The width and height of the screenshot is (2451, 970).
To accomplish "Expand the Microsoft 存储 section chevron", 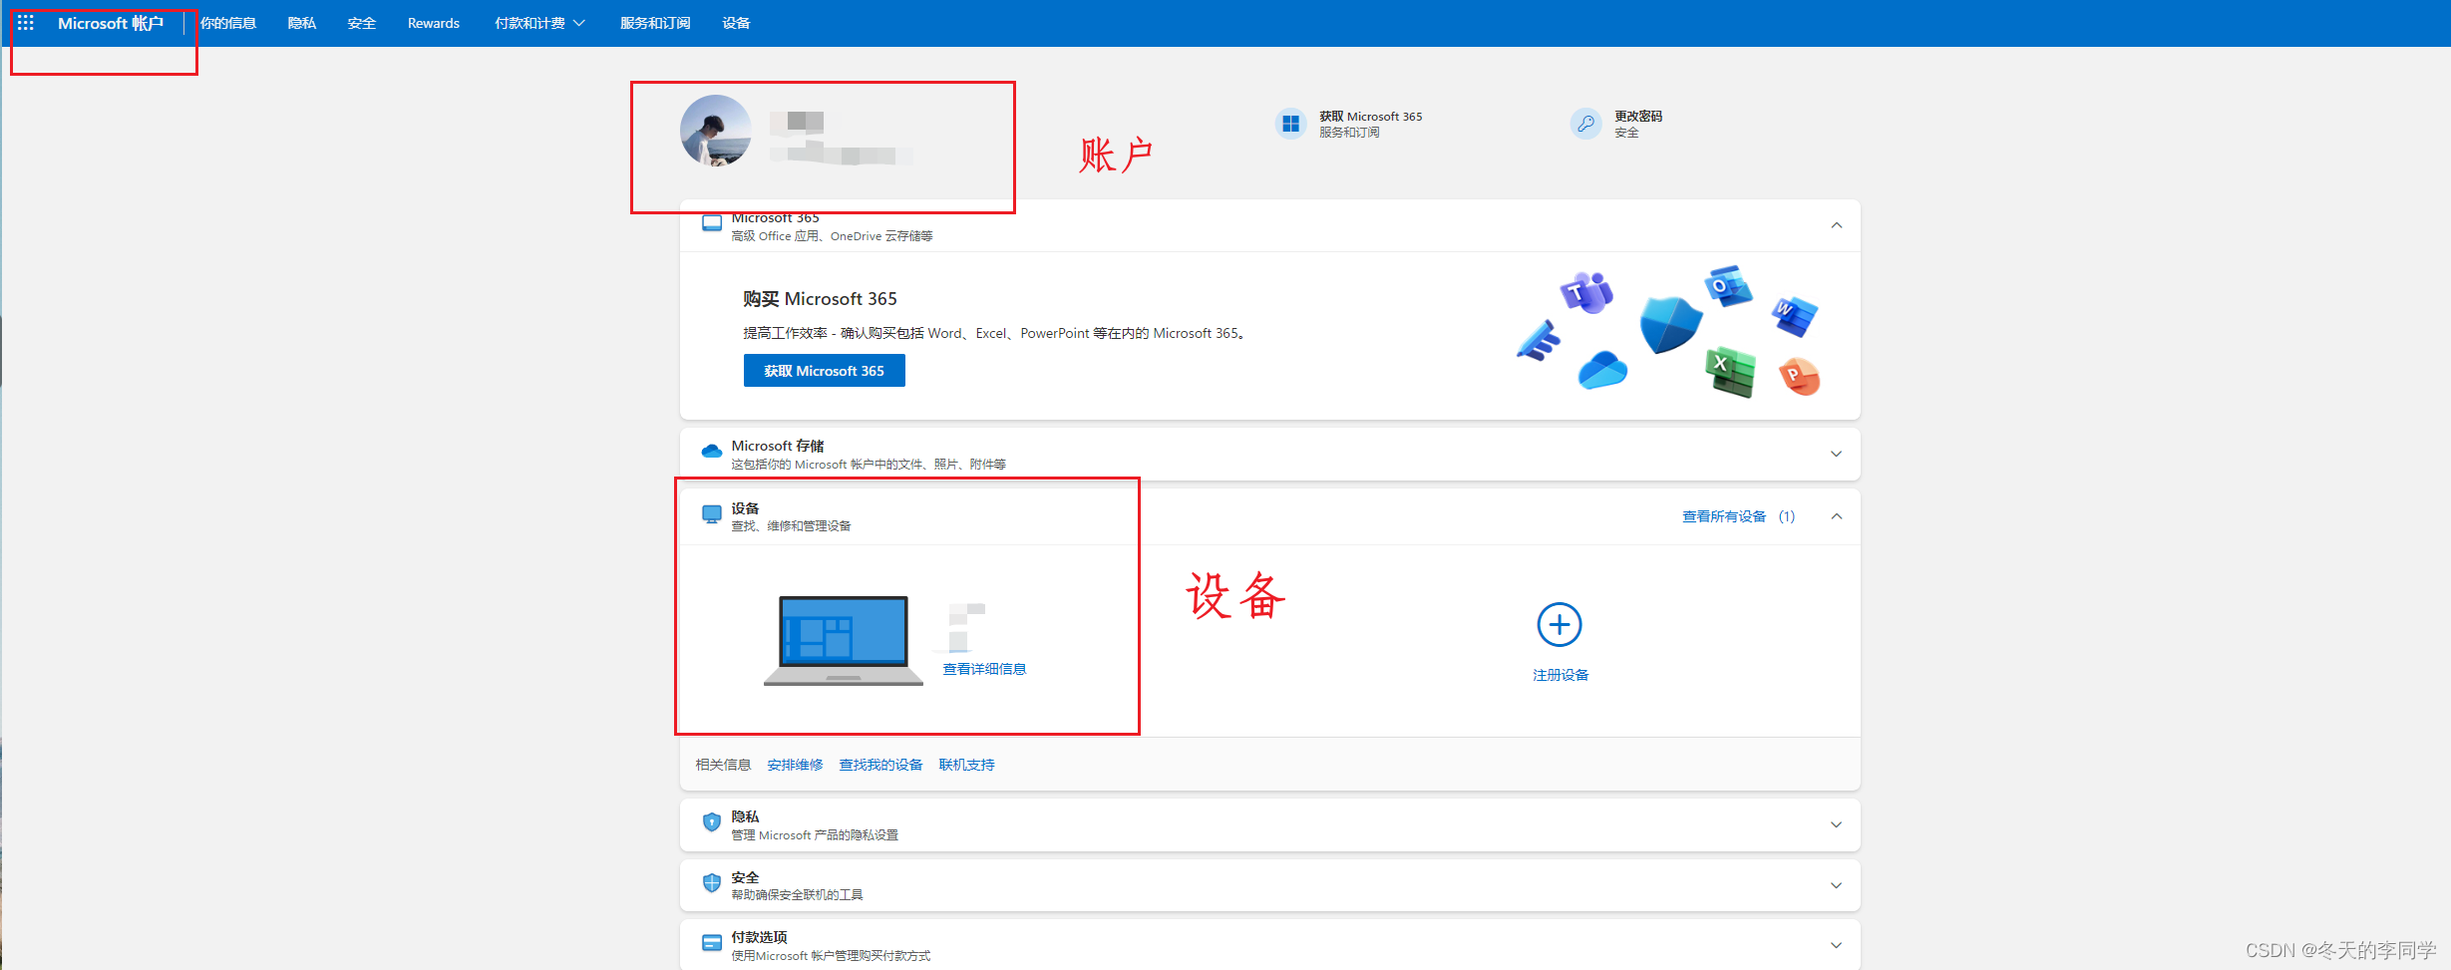I will [1836, 454].
